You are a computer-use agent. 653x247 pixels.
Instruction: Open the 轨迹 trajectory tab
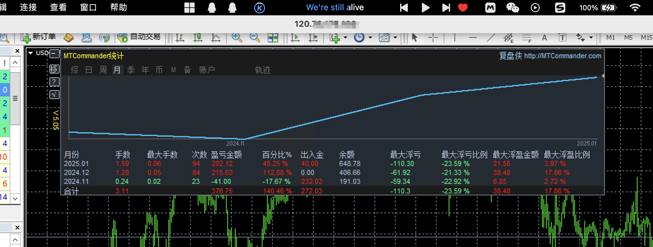[x=263, y=70]
